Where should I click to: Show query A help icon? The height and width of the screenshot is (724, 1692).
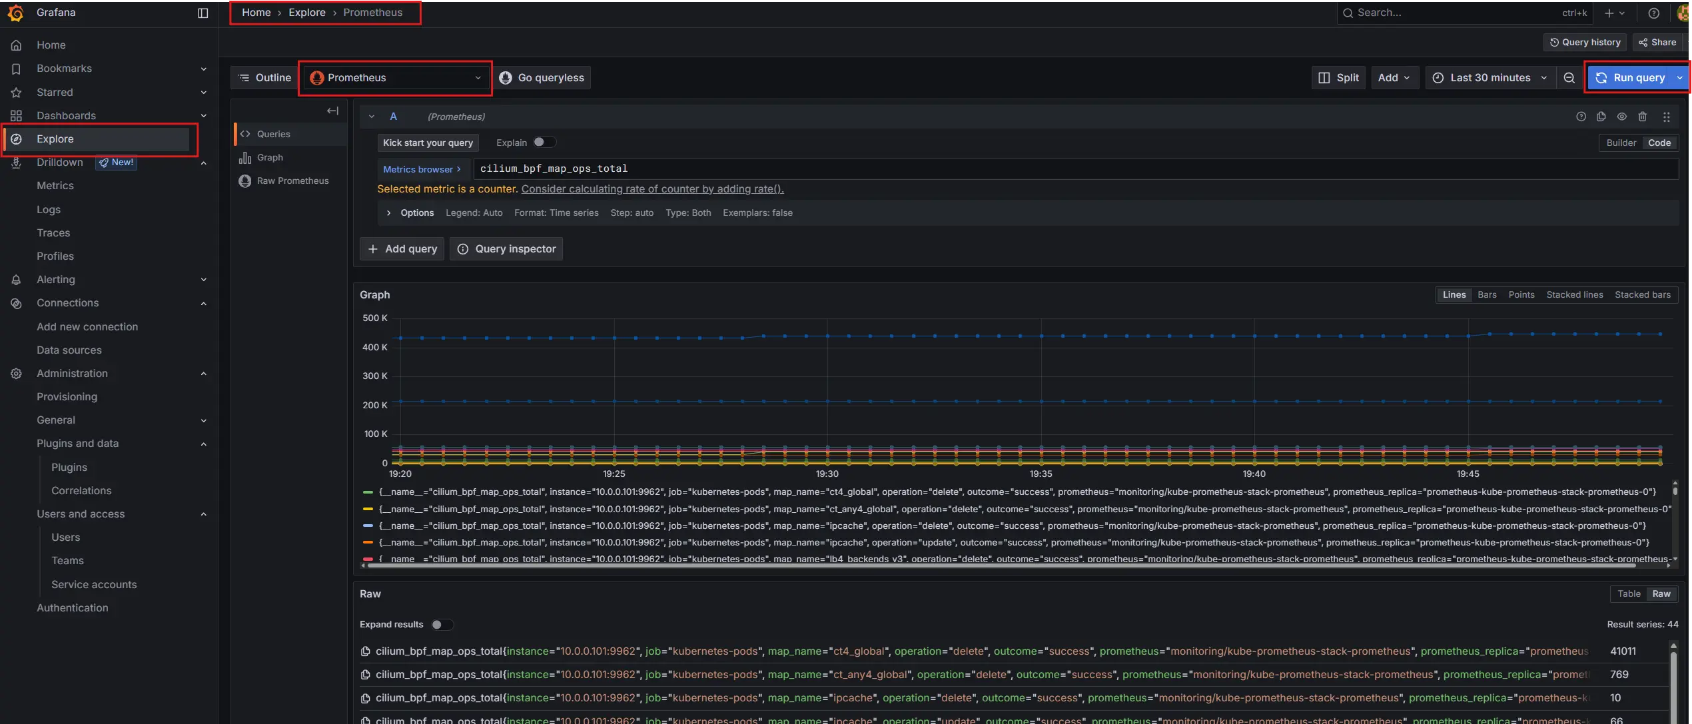pos(1581,117)
